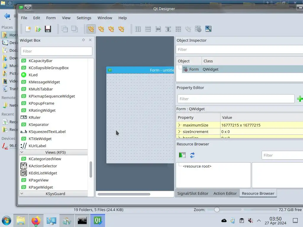The width and height of the screenshot is (303, 227).
Task: Collapse the Views (KF5) category
Action: point(22,152)
